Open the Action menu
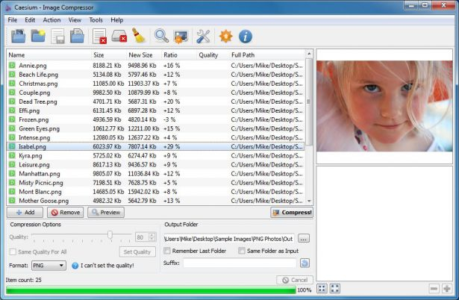 point(51,20)
